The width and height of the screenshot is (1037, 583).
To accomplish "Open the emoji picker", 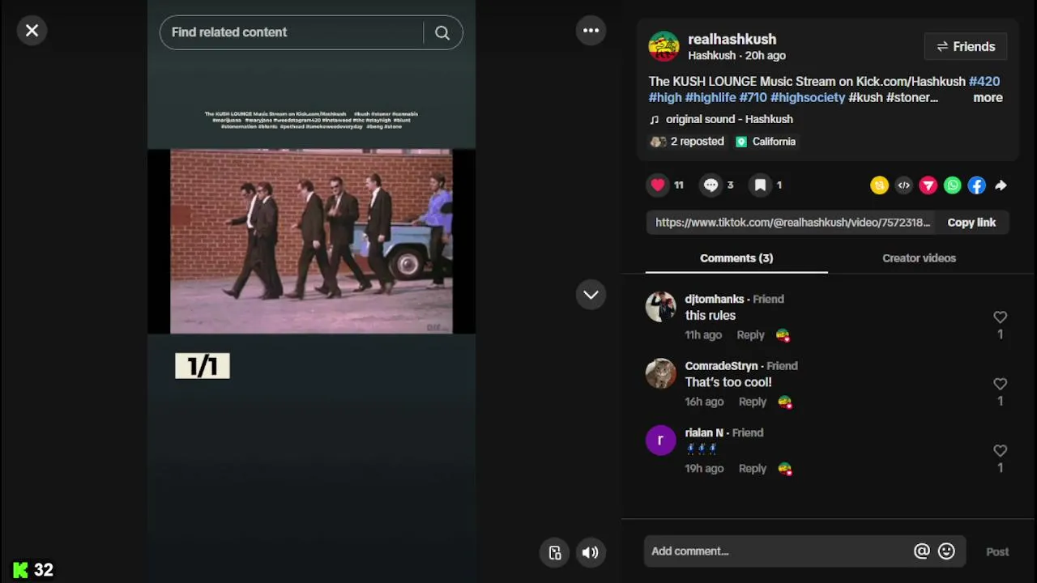I will click(946, 551).
